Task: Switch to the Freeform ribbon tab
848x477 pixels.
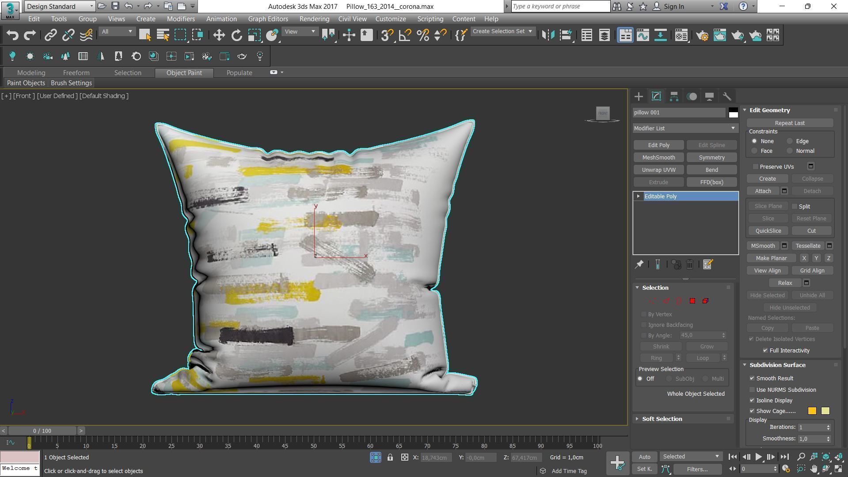Action: tap(76, 73)
